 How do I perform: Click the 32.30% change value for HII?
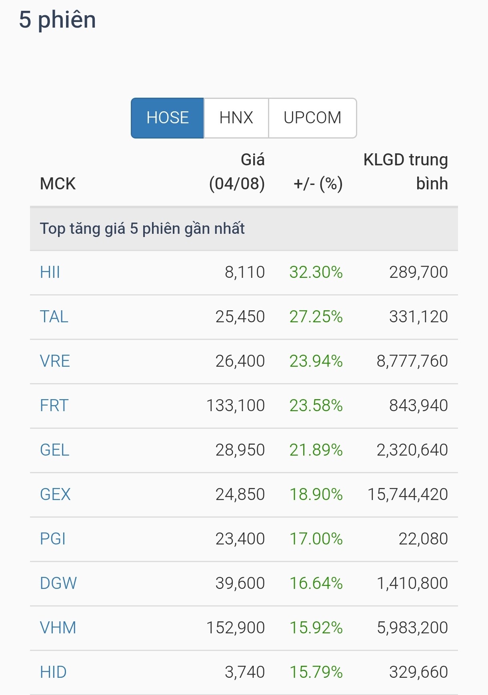pyautogui.click(x=316, y=272)
